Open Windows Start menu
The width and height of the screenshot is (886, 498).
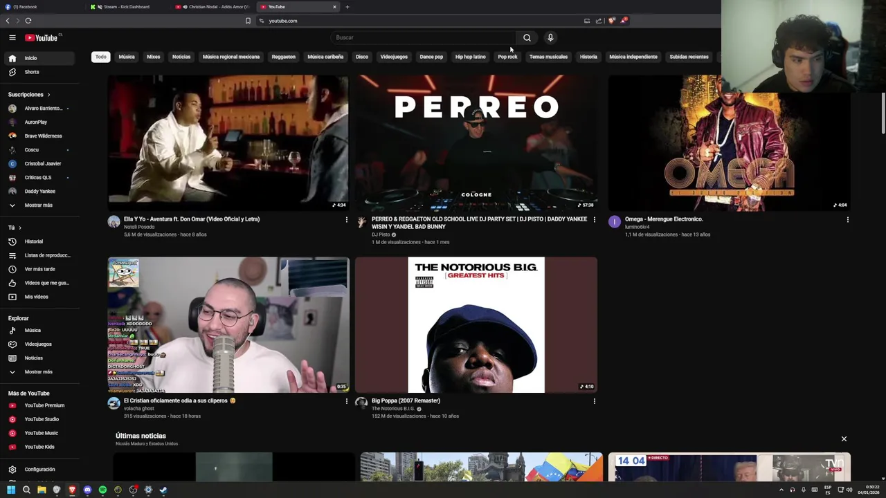click(11, 490)
